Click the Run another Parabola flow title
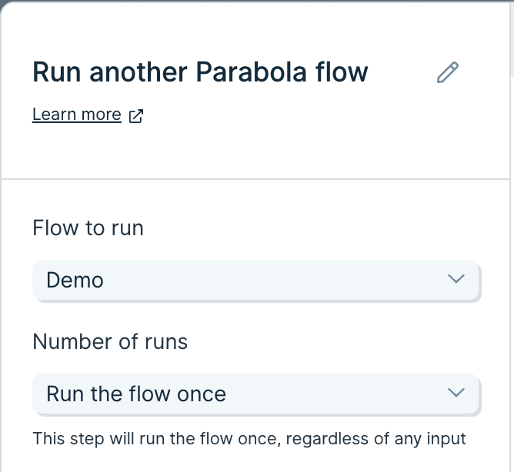 click(x=200, y=72)
